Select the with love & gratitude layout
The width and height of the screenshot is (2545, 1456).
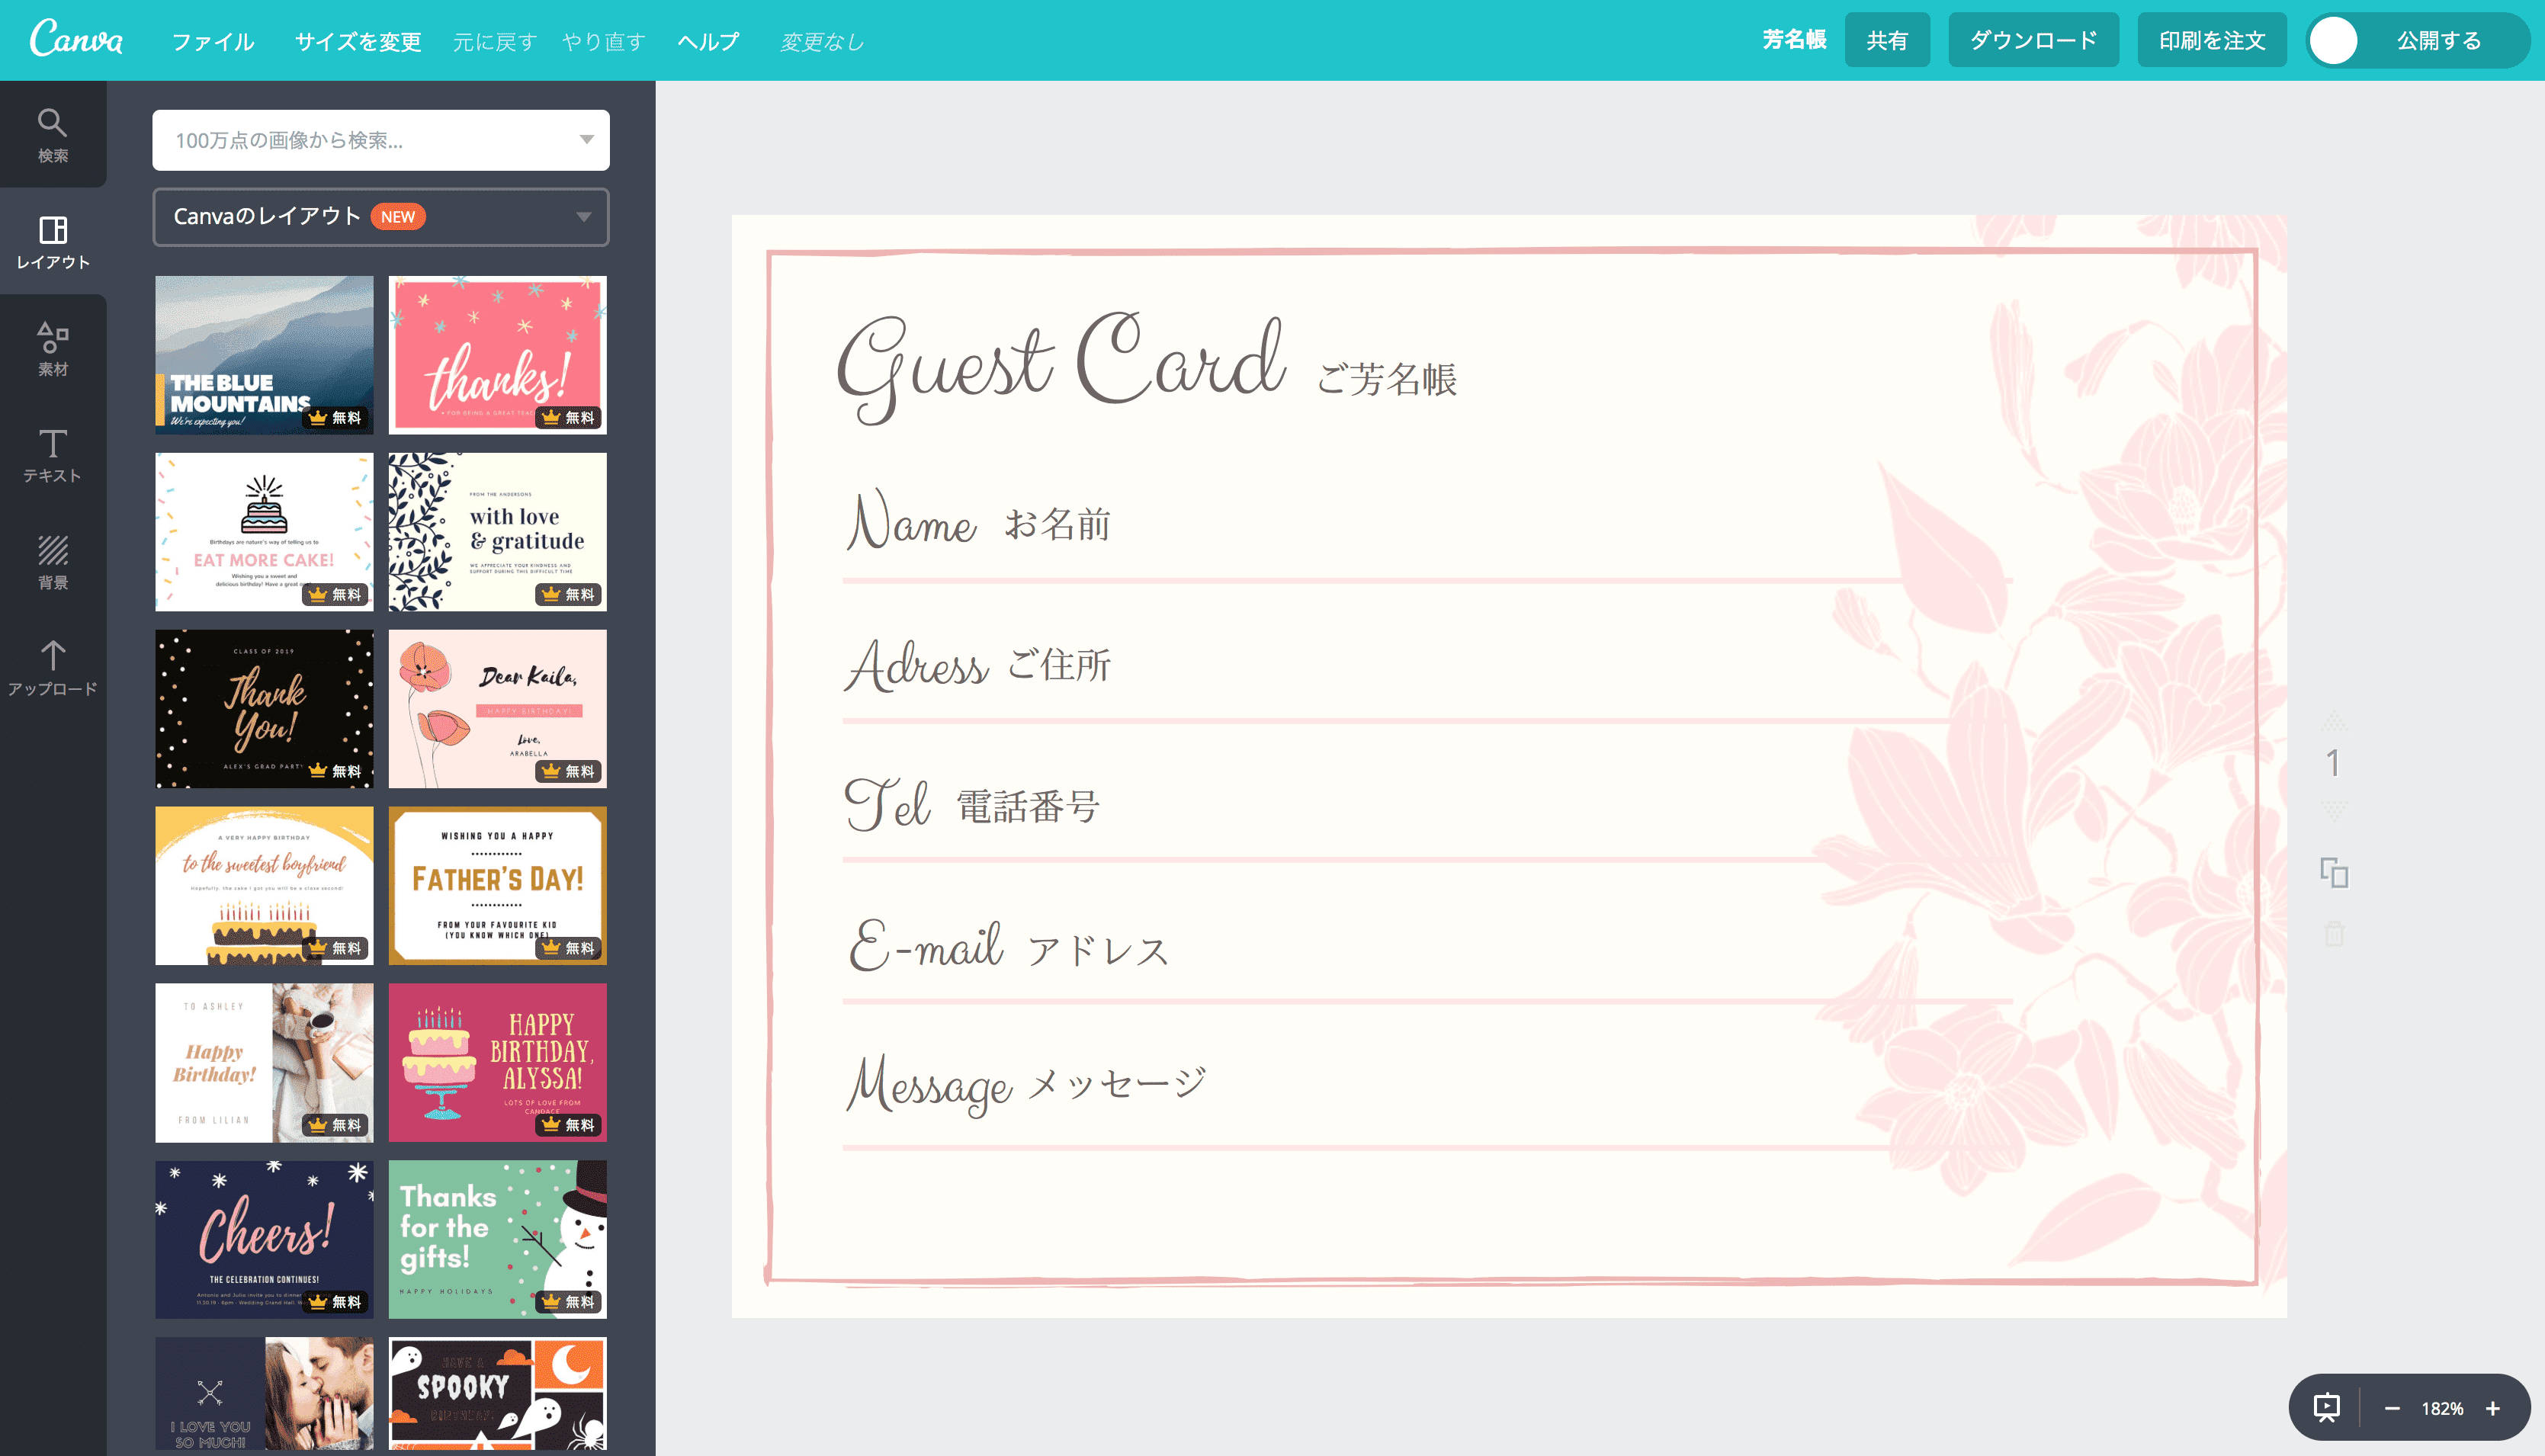tap(497, 532)
